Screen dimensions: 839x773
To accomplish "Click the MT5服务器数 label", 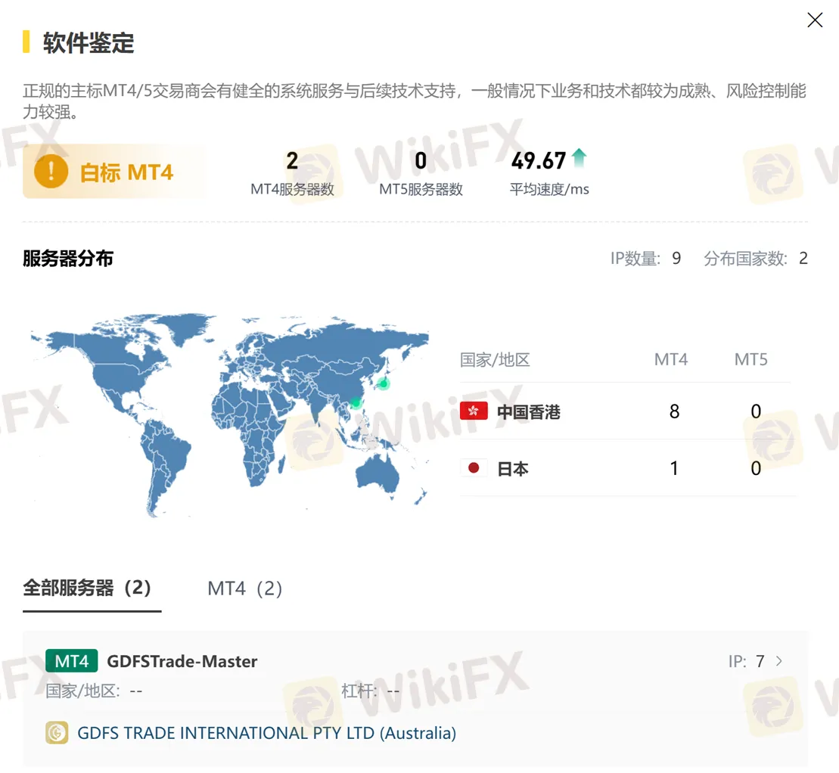I will 421,189.
